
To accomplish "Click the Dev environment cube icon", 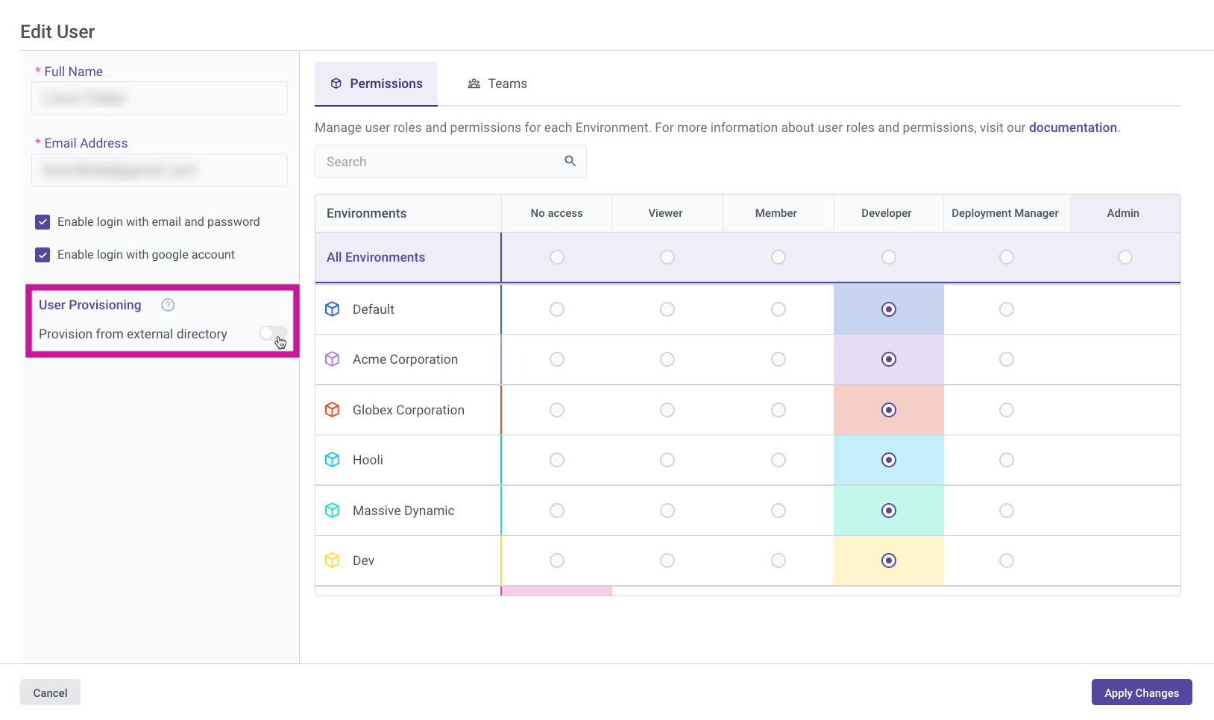I will [x=333, y=560].
